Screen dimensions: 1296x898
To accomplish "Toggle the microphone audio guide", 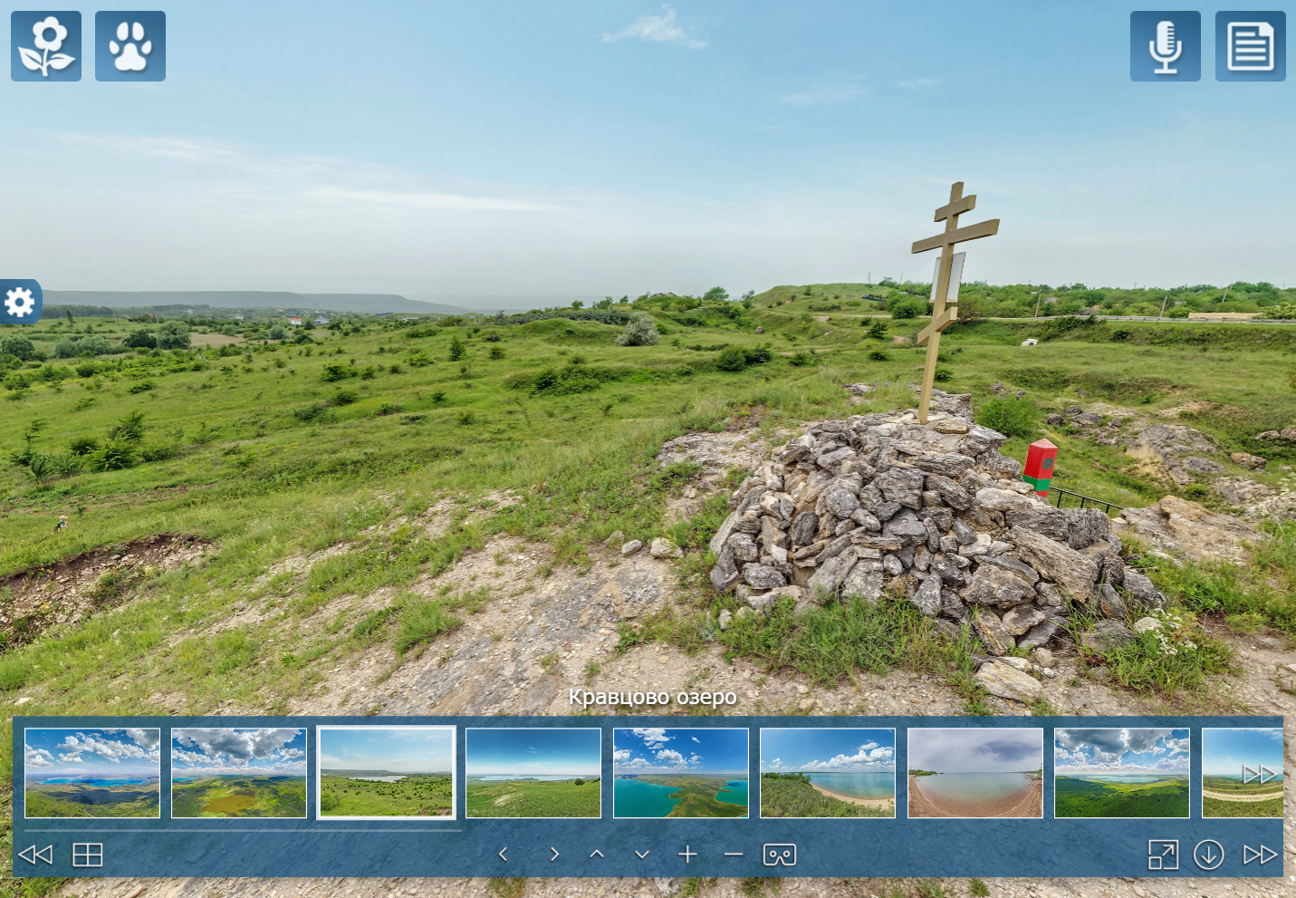I will click(1166, 46).
